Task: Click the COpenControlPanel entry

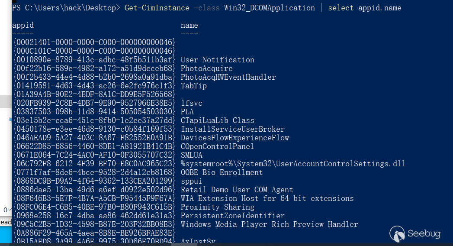Action: coord(217,146)
